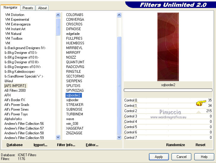The height and width of the screenshot is (163, 216).
Task: Select &<Background Designers IV> category
Action: pos(25,48)
